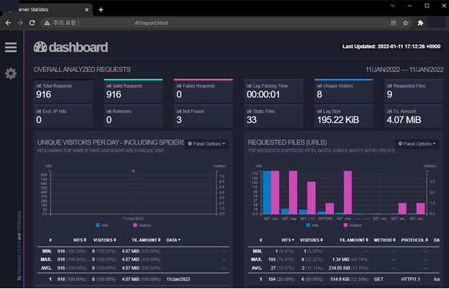This screenshot has width=449, height=289.
Task: Click the tallest blue Hits bar in Requested Files
Action: pyautogui.click(x=267, y=193)
